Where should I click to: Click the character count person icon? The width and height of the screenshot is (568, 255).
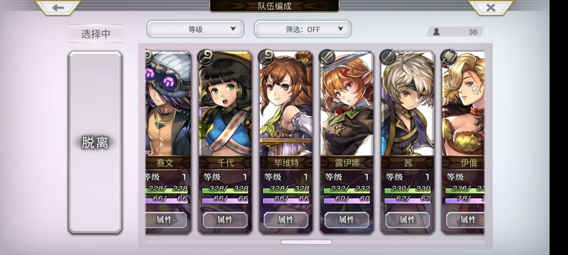(x=437, y=32)
